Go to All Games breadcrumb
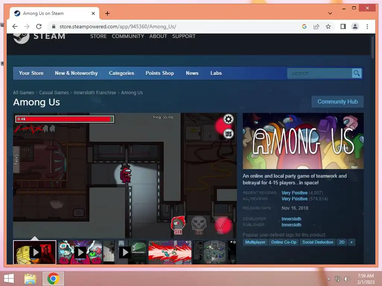Image resolution: width=382 pixels, height=286 pixels. (24, 93)
